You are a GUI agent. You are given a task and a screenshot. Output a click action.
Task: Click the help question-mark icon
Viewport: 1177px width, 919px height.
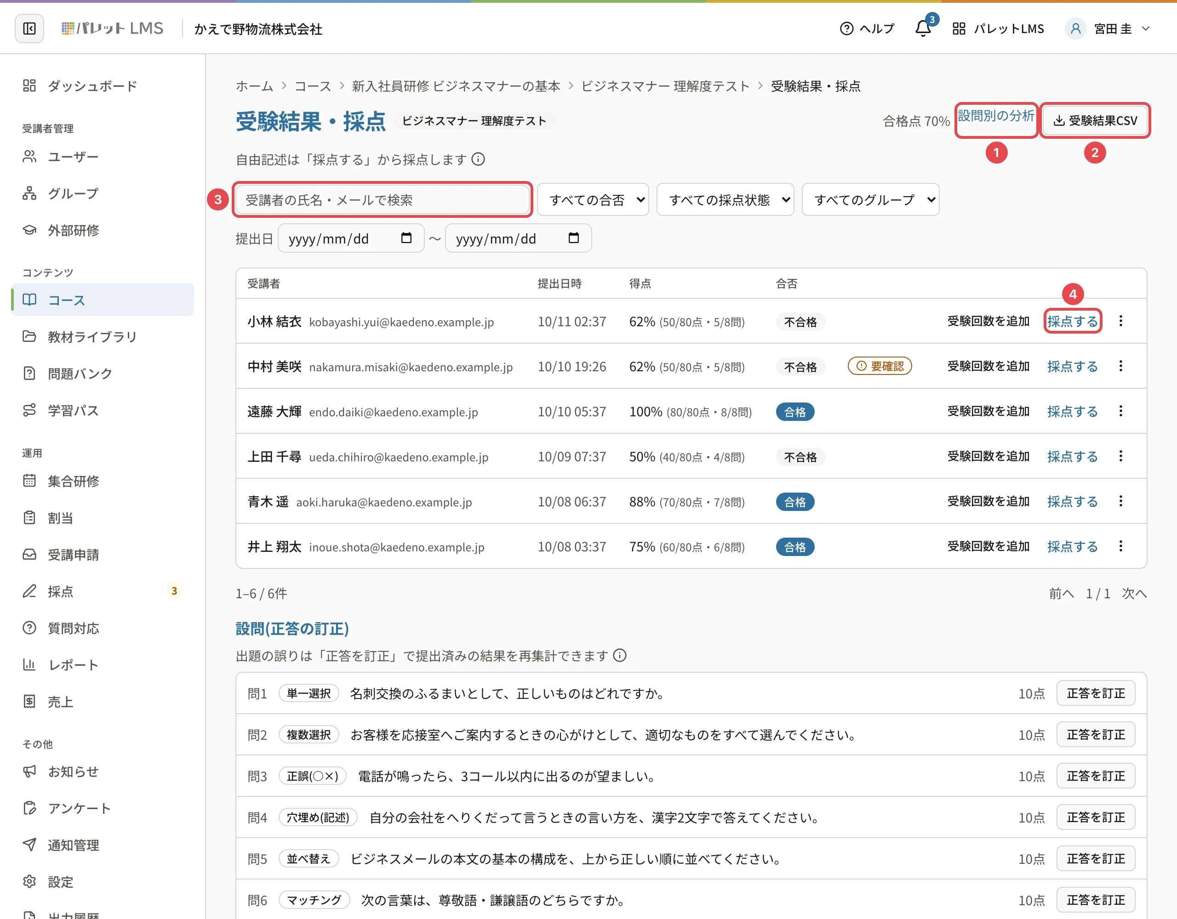coord(846,28)
